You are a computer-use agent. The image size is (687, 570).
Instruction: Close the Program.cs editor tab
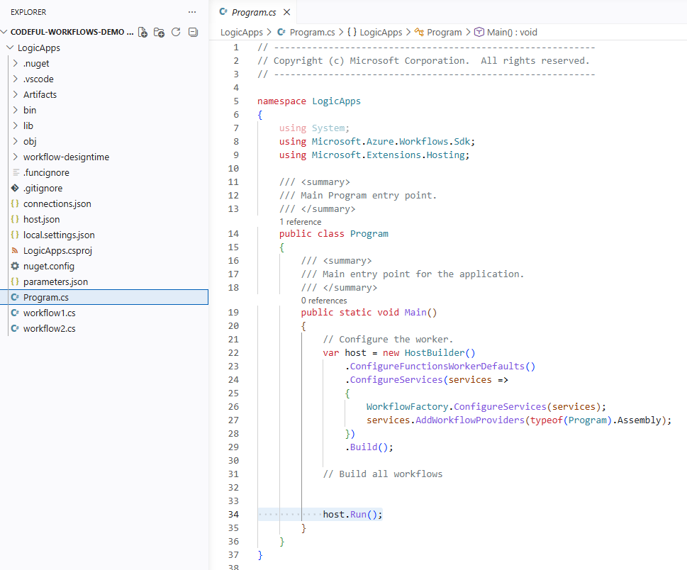(287, 12)
